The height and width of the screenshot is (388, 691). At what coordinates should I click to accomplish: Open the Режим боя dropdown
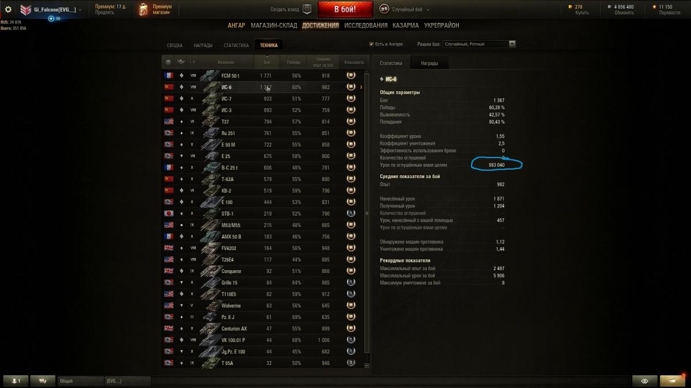coord(480,44)
